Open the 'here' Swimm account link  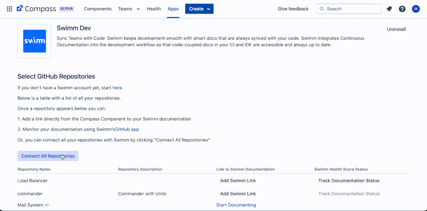point(117,88)
